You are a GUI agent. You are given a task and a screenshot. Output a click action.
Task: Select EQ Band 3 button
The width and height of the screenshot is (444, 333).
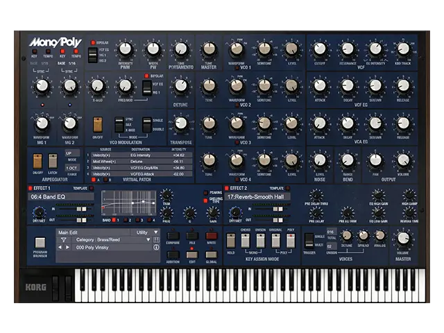tap(137, 220)
